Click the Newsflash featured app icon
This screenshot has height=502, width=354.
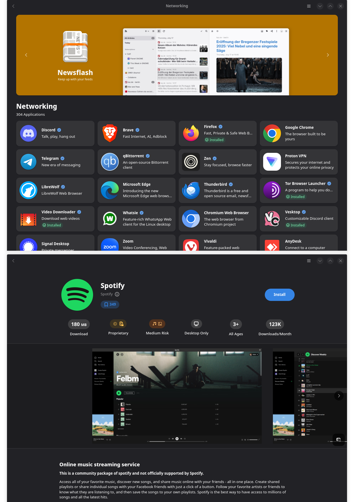click(x=75, y=47)
